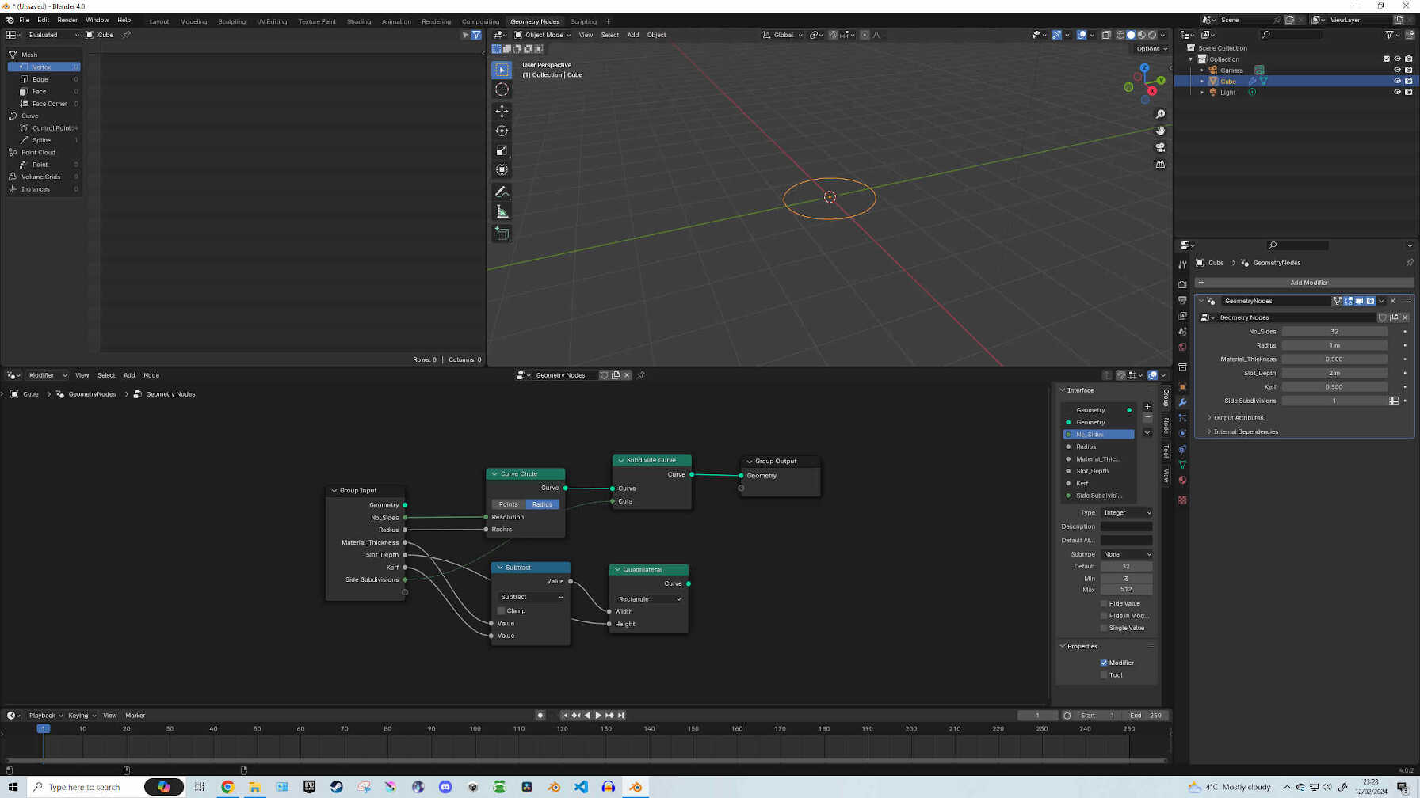The height and width of the screenshot is (798, 1420).
Task: Select the Transform tool in viewport toolbar
Action: pyautogui.click(x=502, y=169)
